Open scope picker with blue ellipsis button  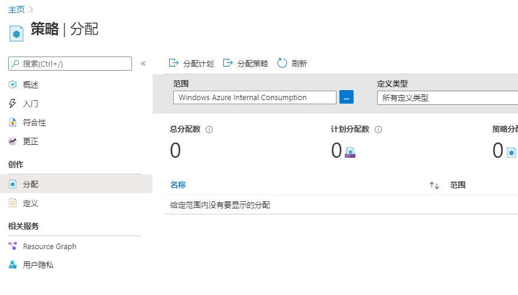(346, 97)
